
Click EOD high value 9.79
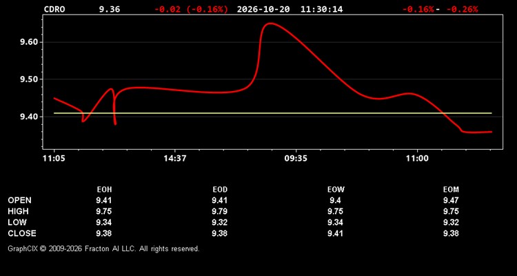point(220,211)
